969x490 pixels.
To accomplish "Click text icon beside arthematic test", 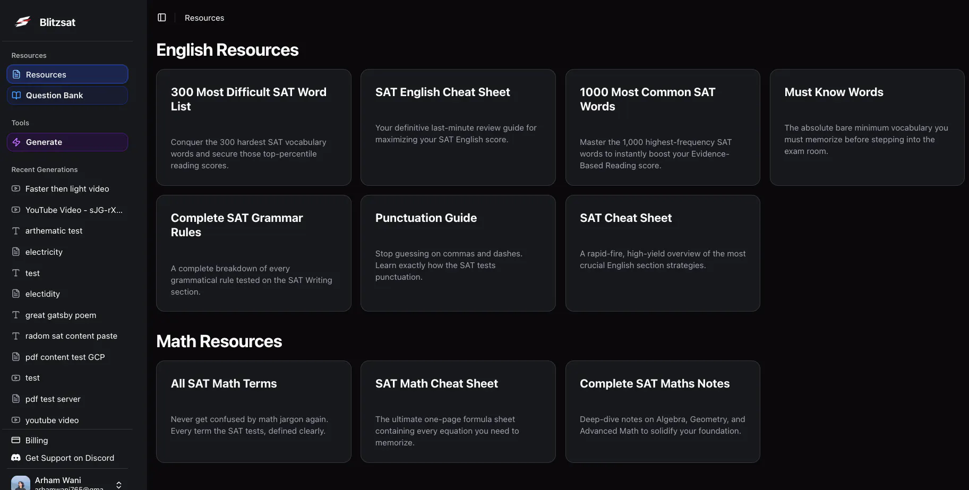I will click(x=16, y=230).
